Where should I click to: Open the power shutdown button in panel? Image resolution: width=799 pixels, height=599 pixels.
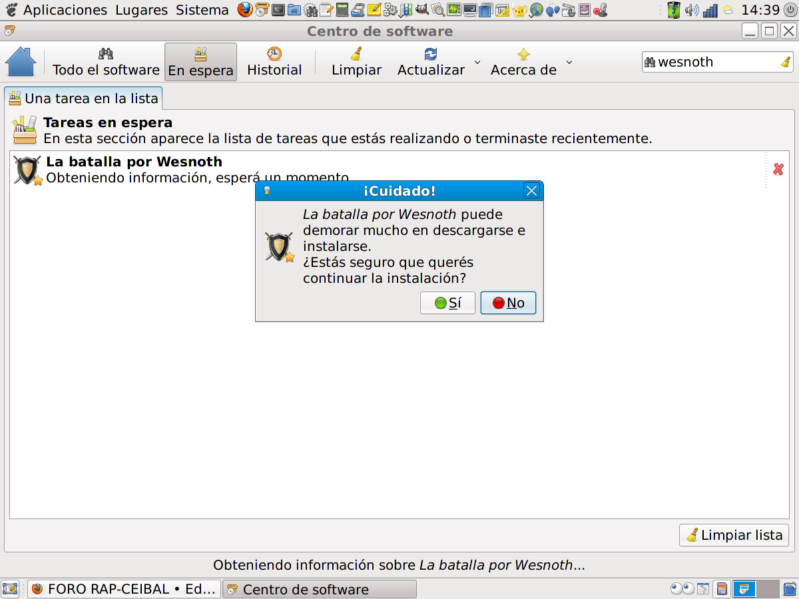[790, 10]
